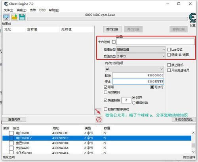Select the 最后位数 radio button

click(133, 103)
